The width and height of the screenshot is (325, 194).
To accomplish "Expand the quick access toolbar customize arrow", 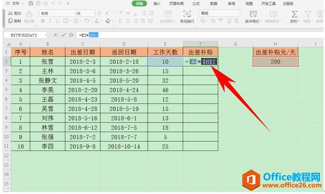I will 68,4.
